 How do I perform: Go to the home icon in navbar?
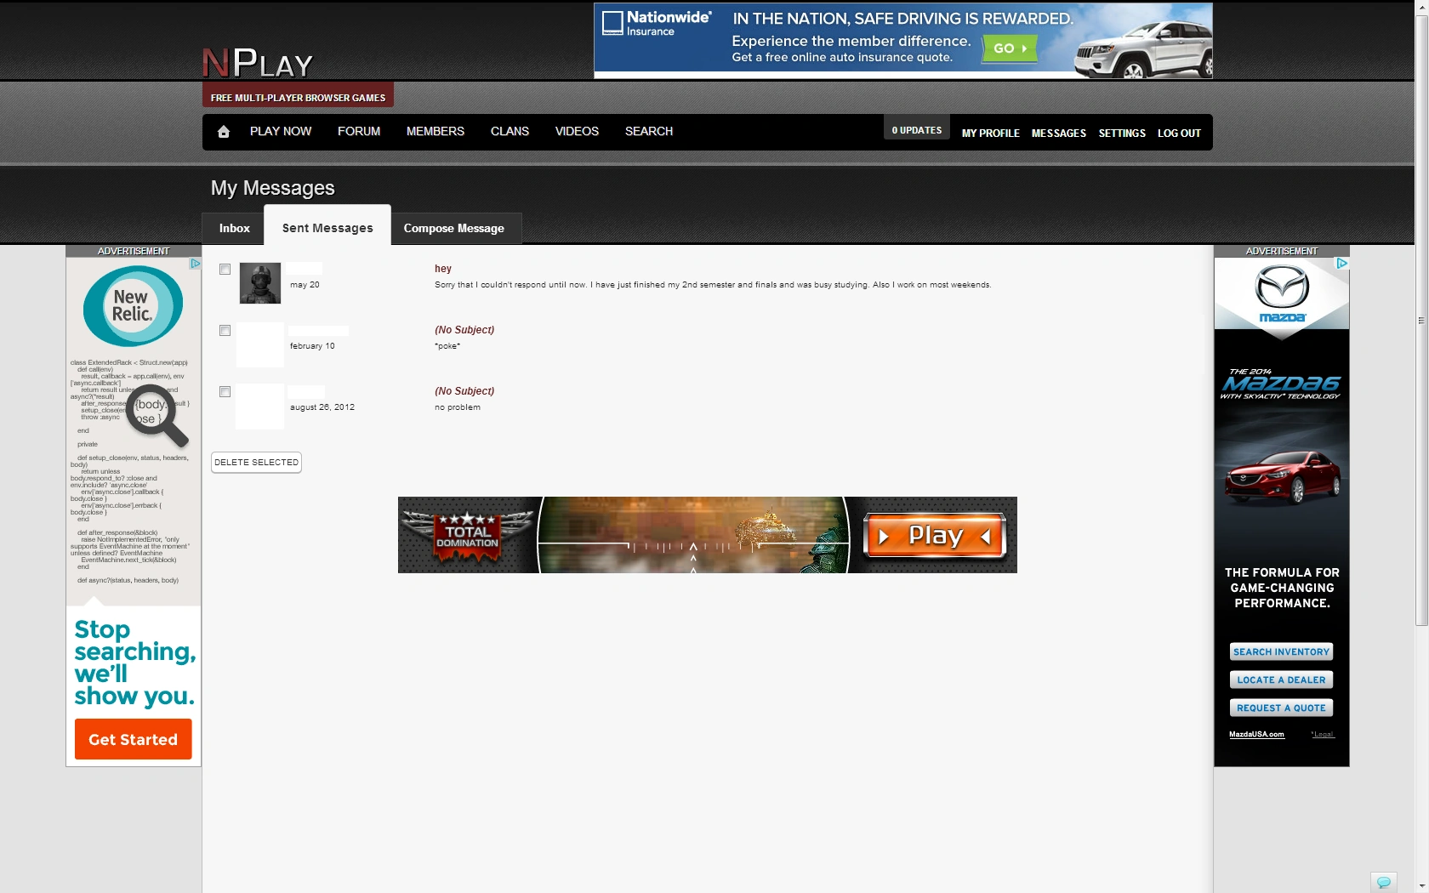224,132
